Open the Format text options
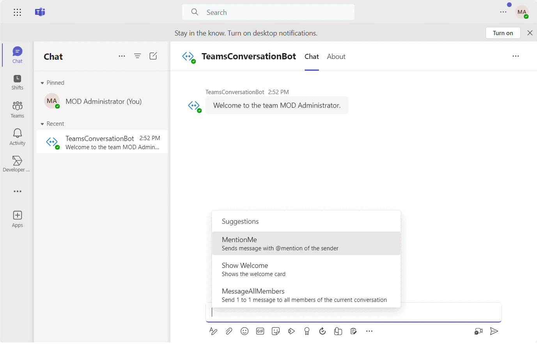The width and height of the screenshot is (537, 344). click(x=213, y=331)
